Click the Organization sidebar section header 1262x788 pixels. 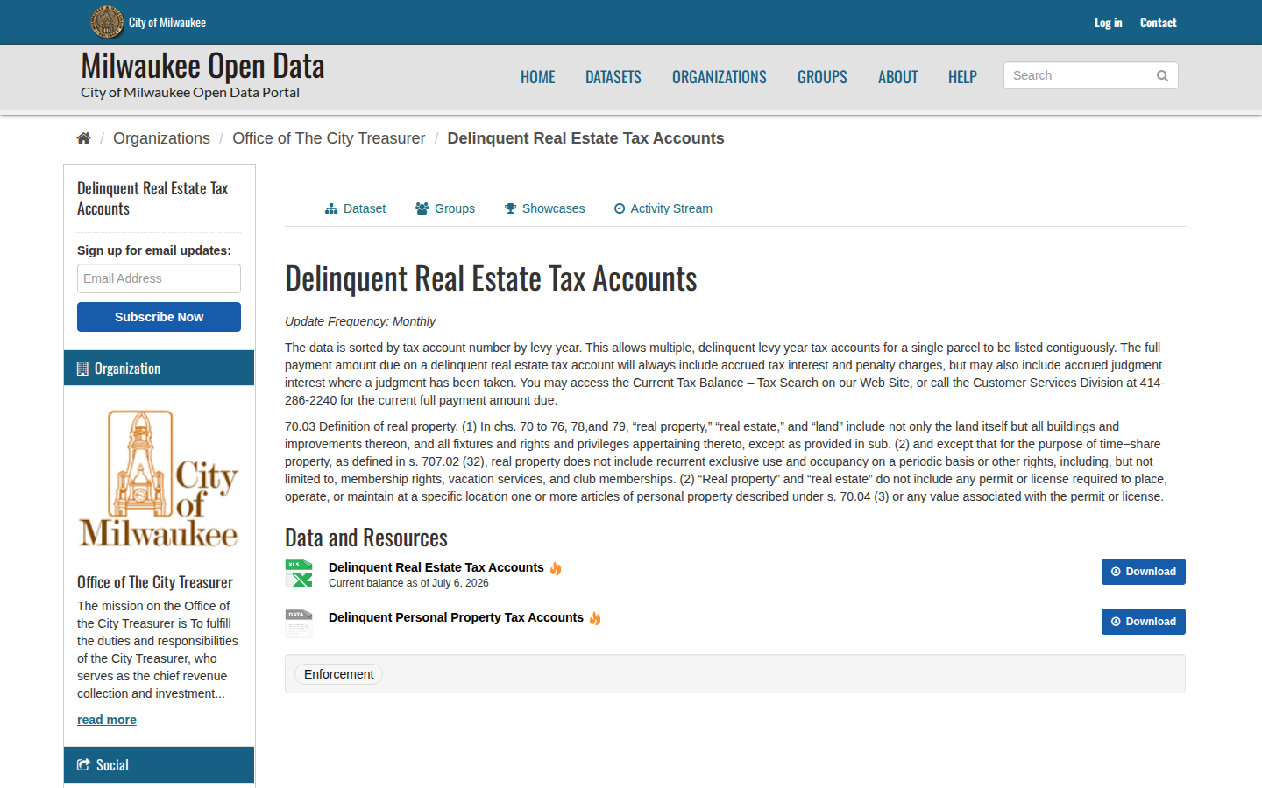click(x=159, y=368)
